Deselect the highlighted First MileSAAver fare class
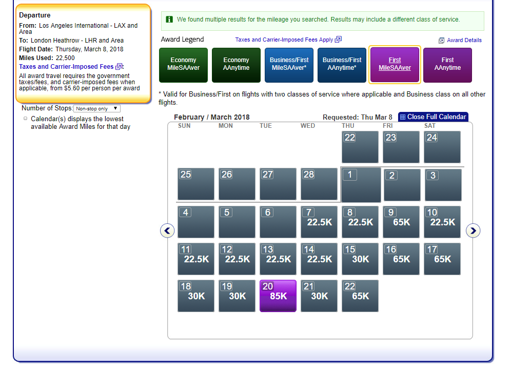The image size is (511, 366). [x=395, y=65]
